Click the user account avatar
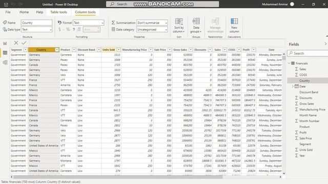 (292, 4)
